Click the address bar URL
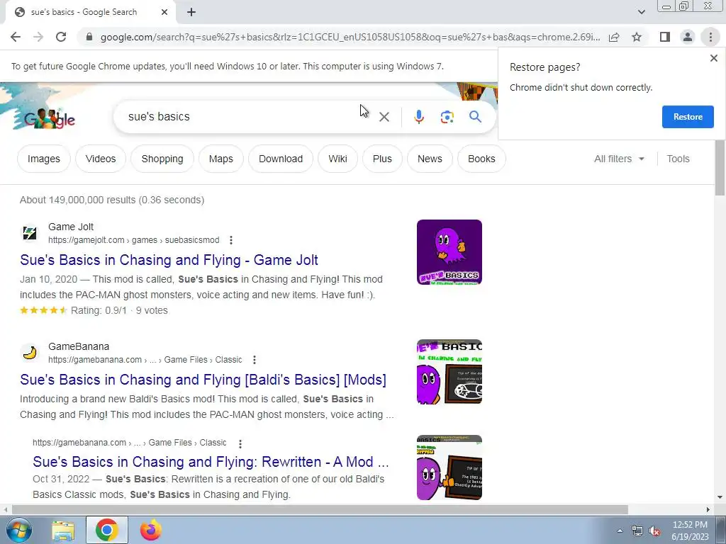 (x=350, y=37)
